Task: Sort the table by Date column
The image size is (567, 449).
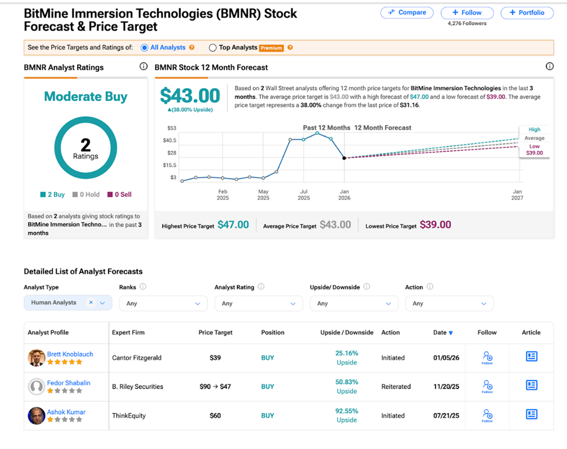Action: click(443, 333)
